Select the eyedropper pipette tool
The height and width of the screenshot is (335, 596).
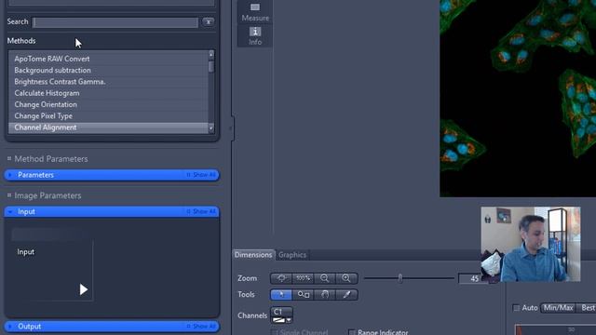346,295
